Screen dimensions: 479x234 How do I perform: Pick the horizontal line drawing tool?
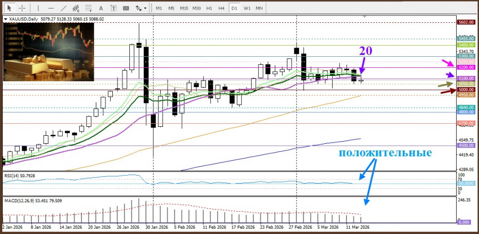click(x=51, y=8)
